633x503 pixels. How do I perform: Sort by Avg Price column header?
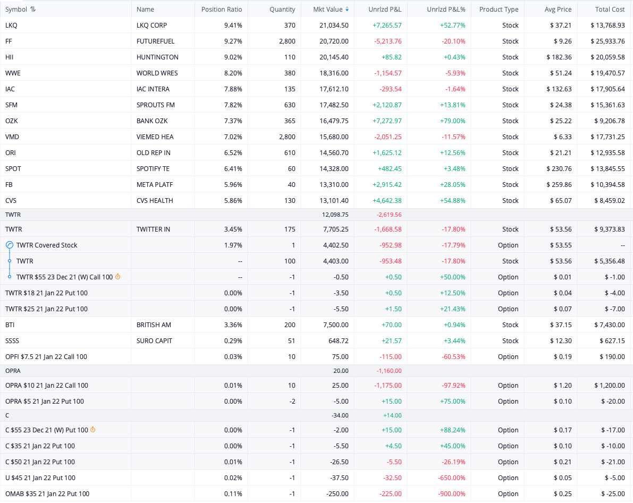[x=558, y=9]
